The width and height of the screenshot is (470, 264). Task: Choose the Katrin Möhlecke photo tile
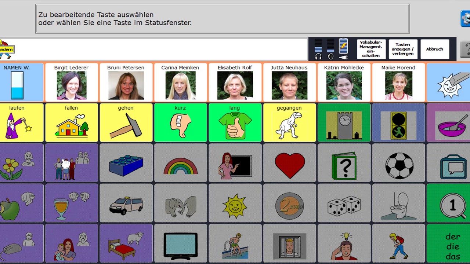click(344, 82)
